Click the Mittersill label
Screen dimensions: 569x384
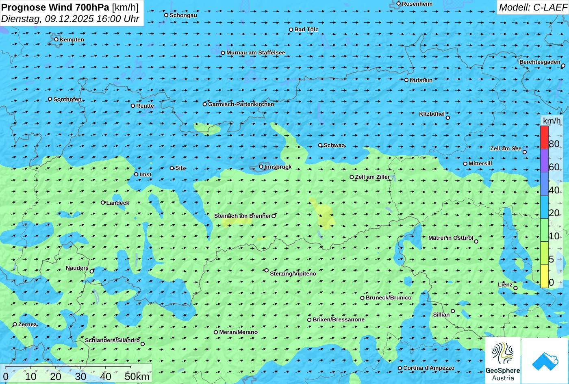(x=480, y=163)
